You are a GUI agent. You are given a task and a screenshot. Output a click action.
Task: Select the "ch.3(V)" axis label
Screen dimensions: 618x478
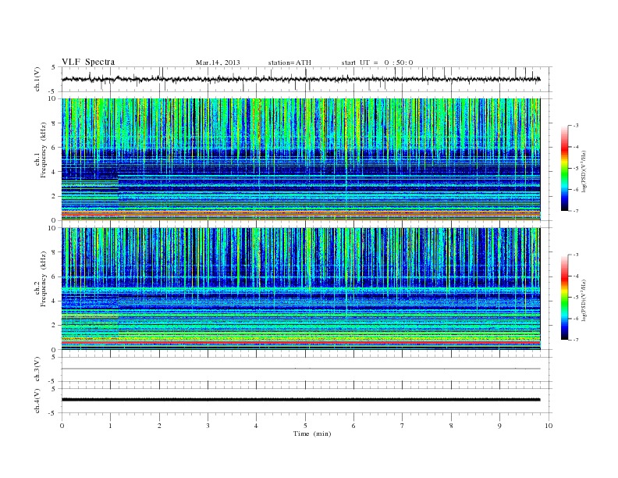click(x=37, y=369)
